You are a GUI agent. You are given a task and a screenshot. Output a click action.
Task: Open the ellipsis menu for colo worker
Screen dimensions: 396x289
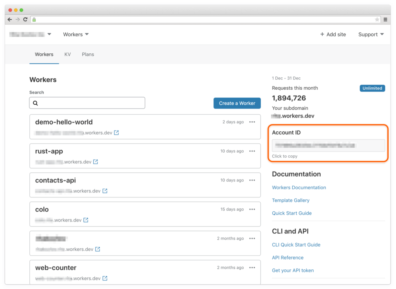coord(252,209)
